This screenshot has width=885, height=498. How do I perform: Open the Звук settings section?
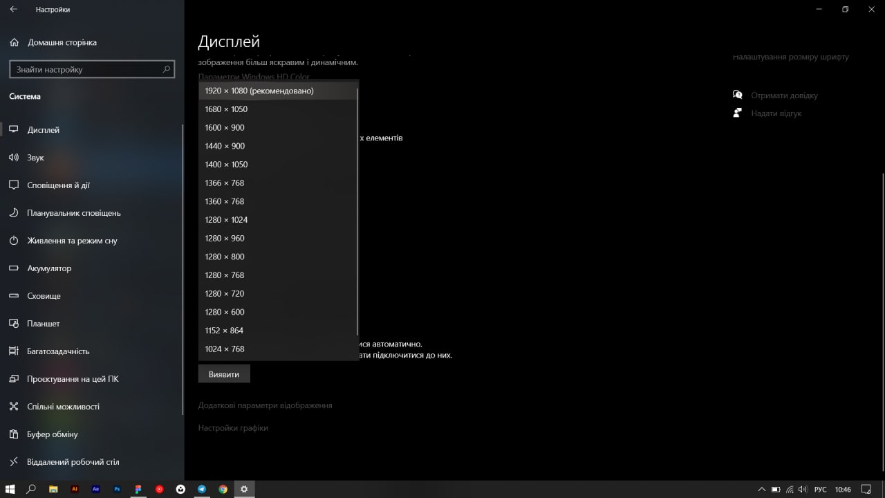(x=92, y=158)
